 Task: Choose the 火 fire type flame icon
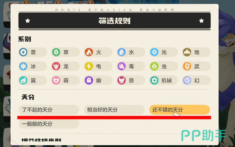tap(89, 52)
